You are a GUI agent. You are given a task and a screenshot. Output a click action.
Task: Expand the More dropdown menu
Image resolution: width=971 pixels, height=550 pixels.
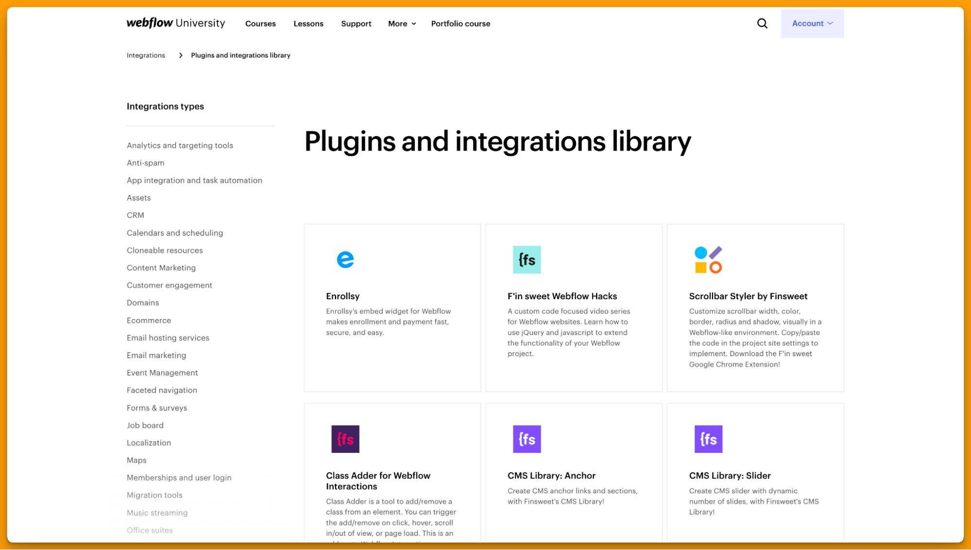pos(401,23)
